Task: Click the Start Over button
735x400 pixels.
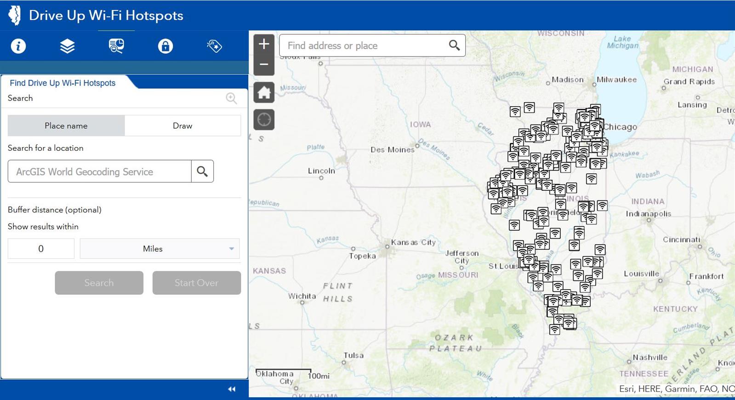Action: coord(196,283)
